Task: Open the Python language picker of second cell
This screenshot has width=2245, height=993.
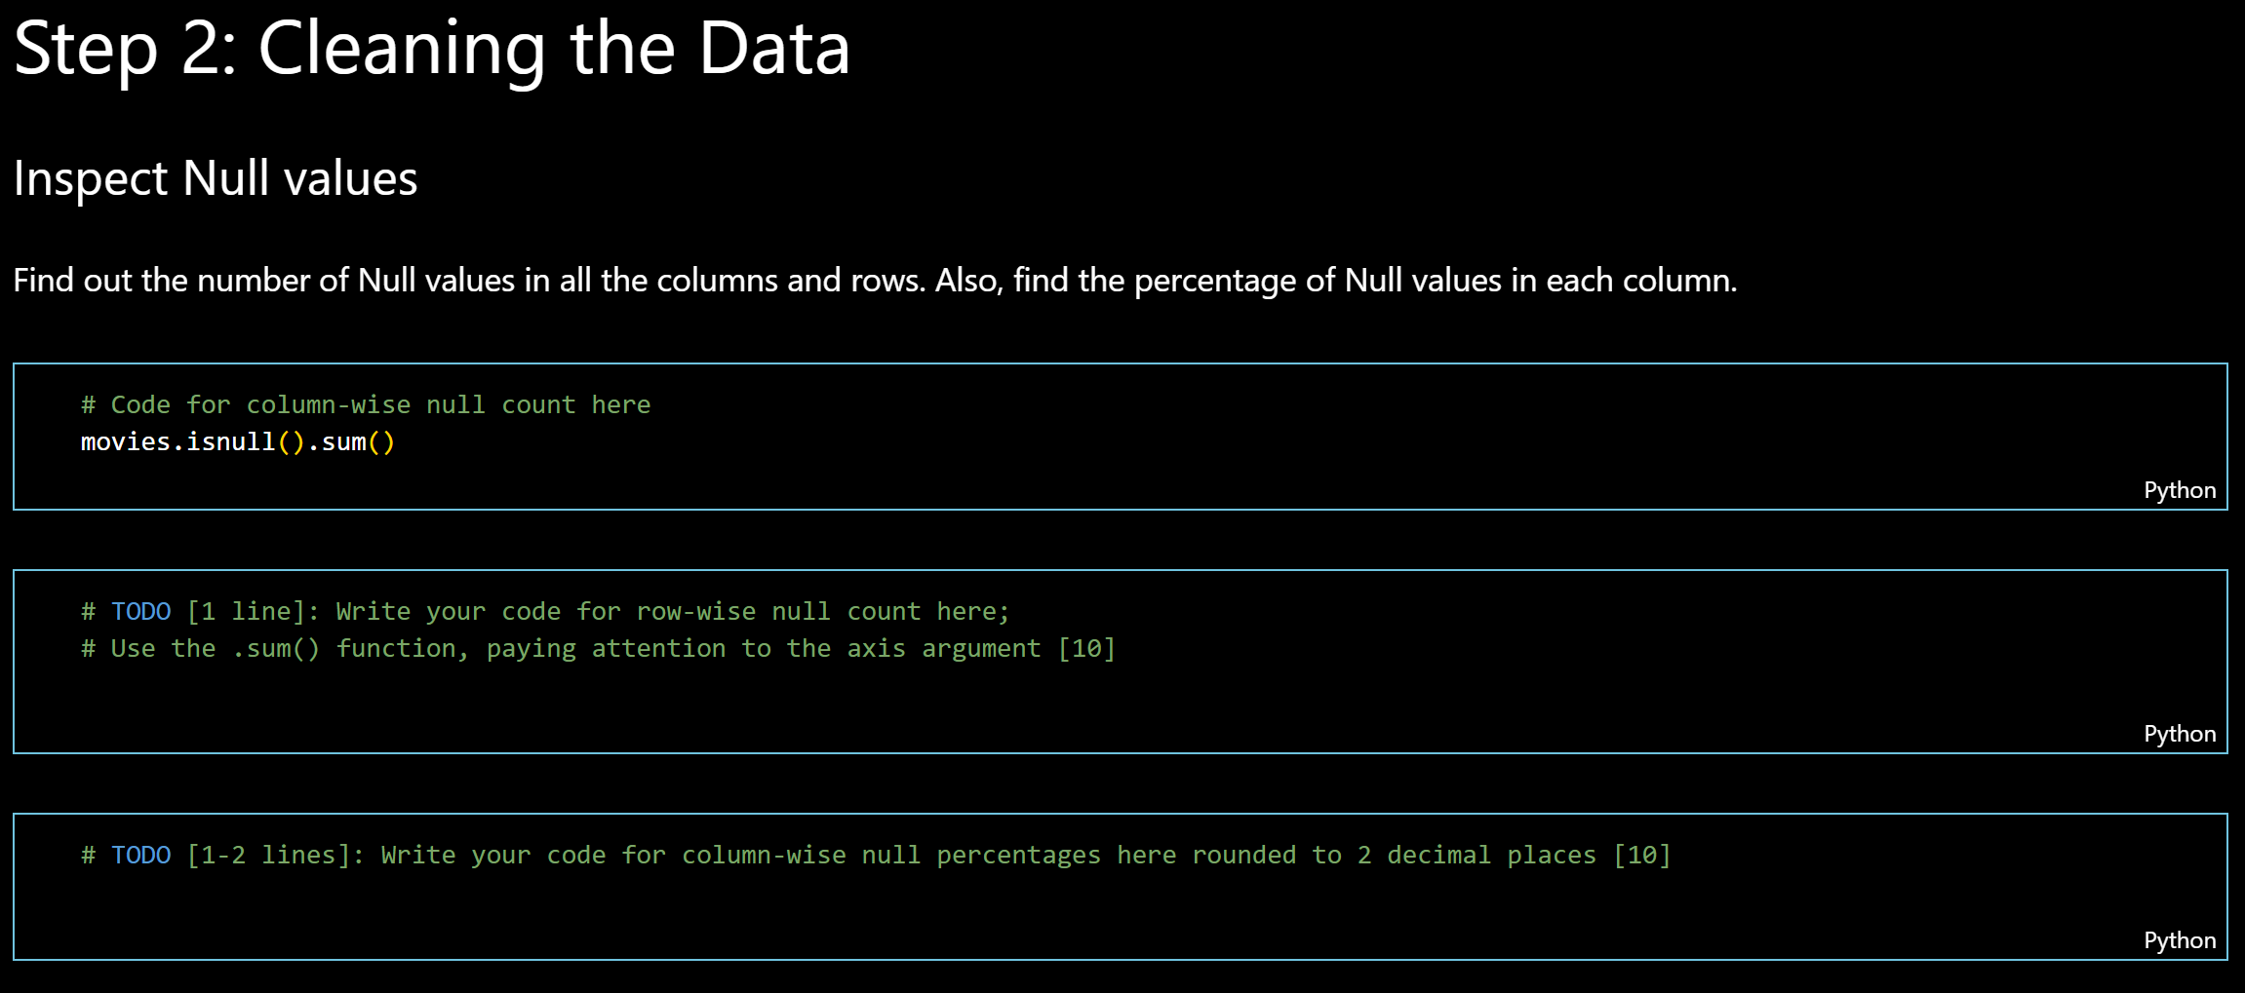Action: 2179,734
